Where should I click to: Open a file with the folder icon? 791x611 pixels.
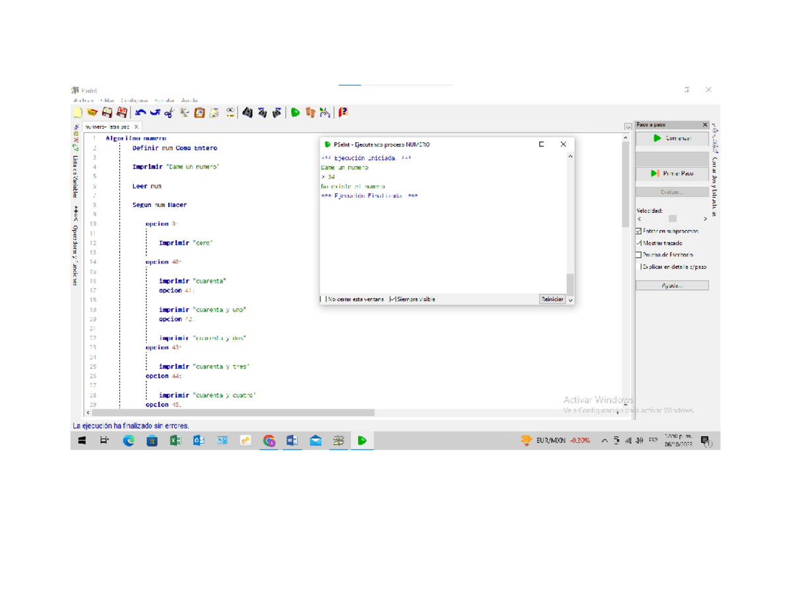click(92, 113)
